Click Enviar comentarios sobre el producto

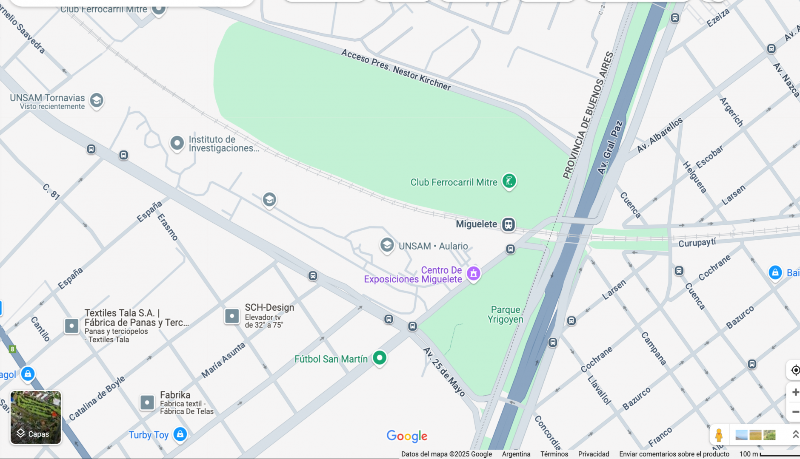[x=674, y=454]
